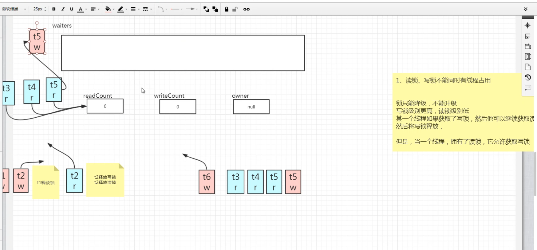Click the large yellow sticky note about 读锁、写锁
537x250 pixels.
click(463, 112)
